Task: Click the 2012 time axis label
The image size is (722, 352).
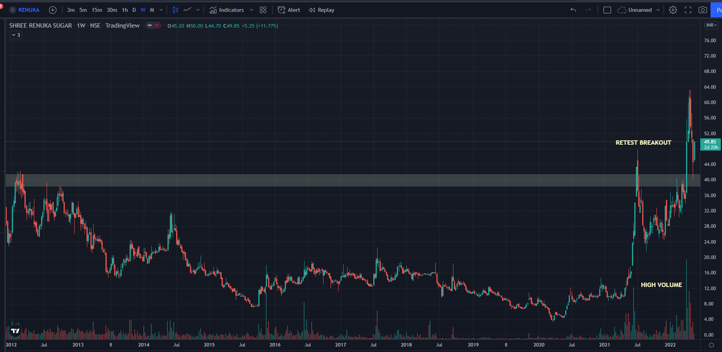Action: click(x=11, y=345)
